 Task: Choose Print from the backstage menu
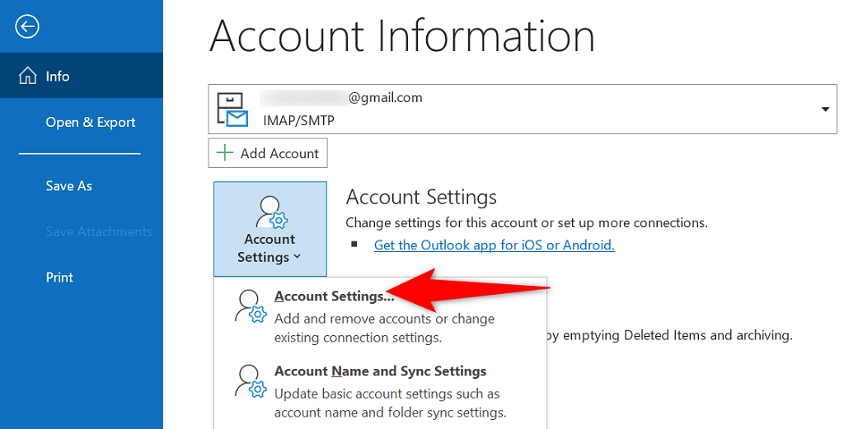[x=59, y=277]
